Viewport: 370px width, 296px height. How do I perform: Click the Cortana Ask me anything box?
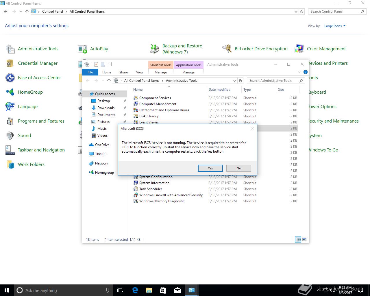click(x=64, y=290)
